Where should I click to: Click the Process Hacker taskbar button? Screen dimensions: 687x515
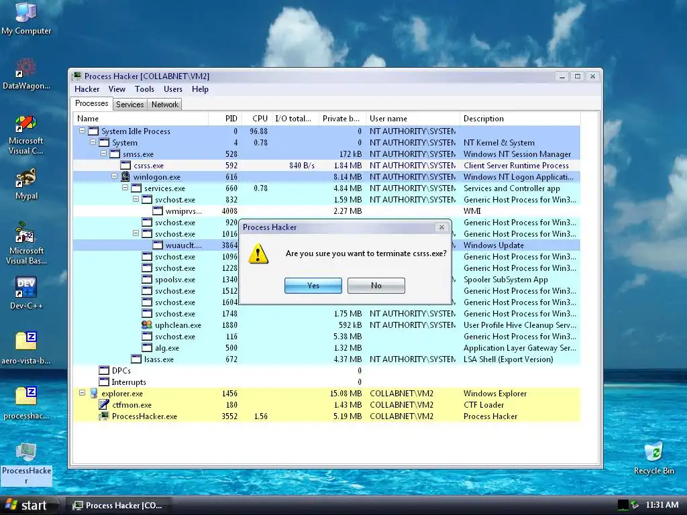click(x=117, y=506)
